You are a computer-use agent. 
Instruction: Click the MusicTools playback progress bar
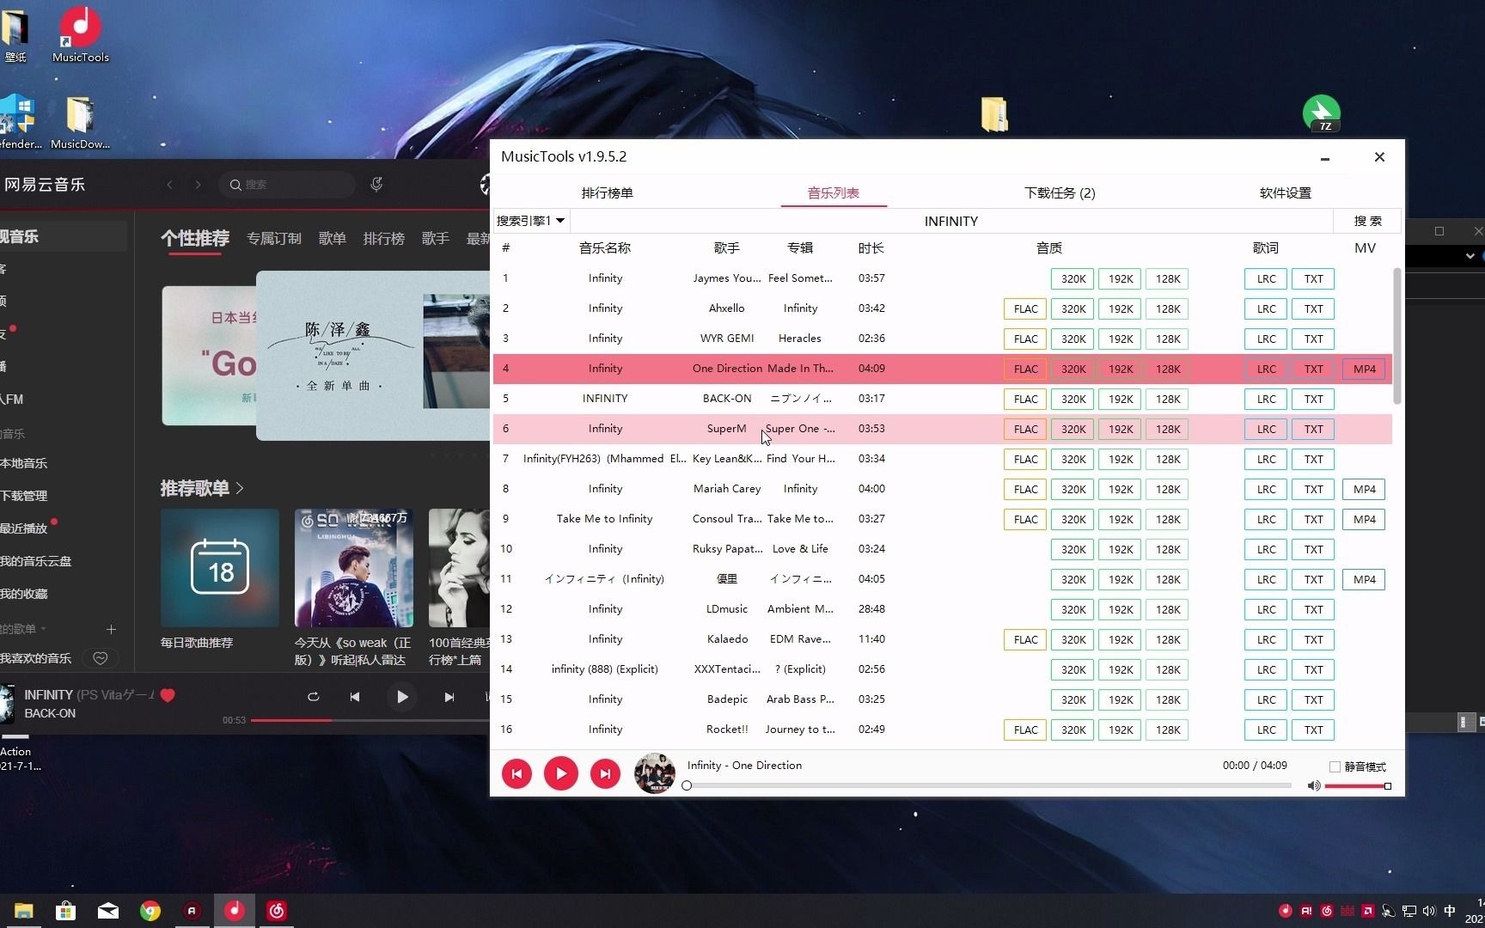[x=988, y=785]
